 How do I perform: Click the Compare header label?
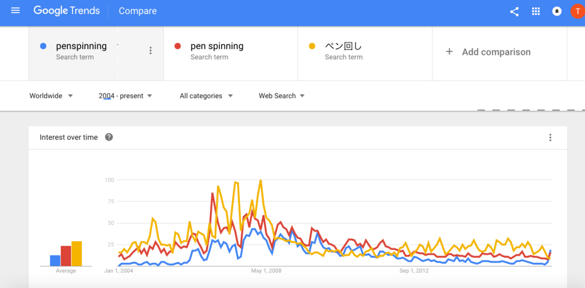(138, 11)
